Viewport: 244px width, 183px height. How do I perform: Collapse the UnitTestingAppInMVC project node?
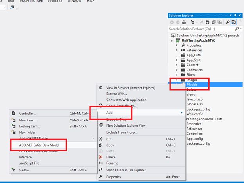[172, 40]
